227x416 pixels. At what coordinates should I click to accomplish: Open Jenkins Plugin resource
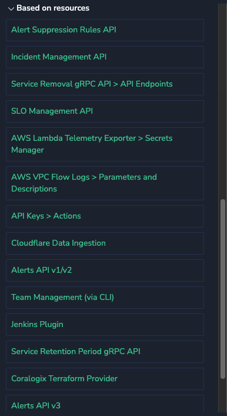pyautogui.click(x=105, y=325)
